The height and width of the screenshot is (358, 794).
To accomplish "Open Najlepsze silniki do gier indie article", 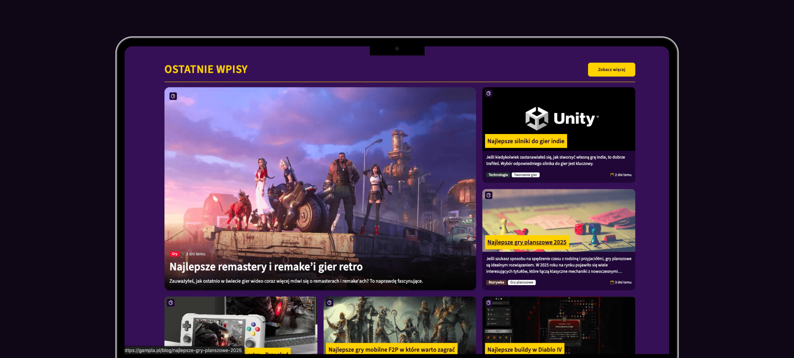I will pyautogui.click(x=526, y=141).
